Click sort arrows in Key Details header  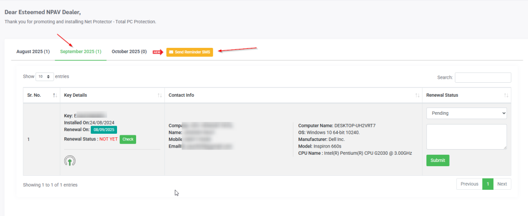(159, 95)
